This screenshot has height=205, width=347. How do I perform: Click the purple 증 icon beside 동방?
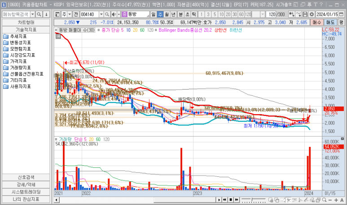click(x=125, y=15)
